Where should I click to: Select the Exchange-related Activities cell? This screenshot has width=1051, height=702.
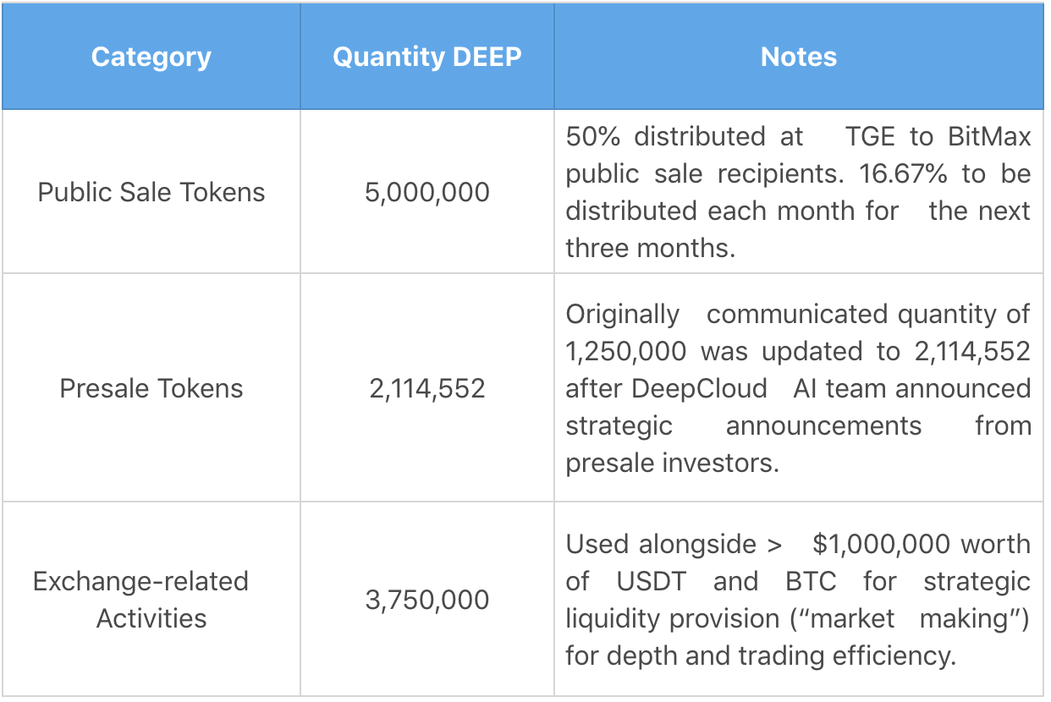click(140, 600)
